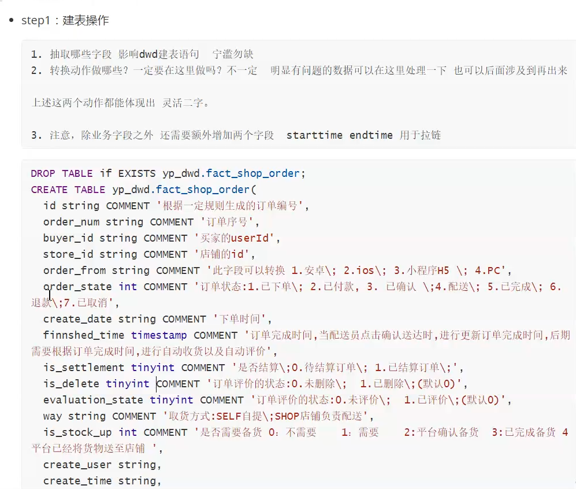The image size is (576, 489).
Task: Click the 'create_date string' code line
Action: [x=157, y=319]
